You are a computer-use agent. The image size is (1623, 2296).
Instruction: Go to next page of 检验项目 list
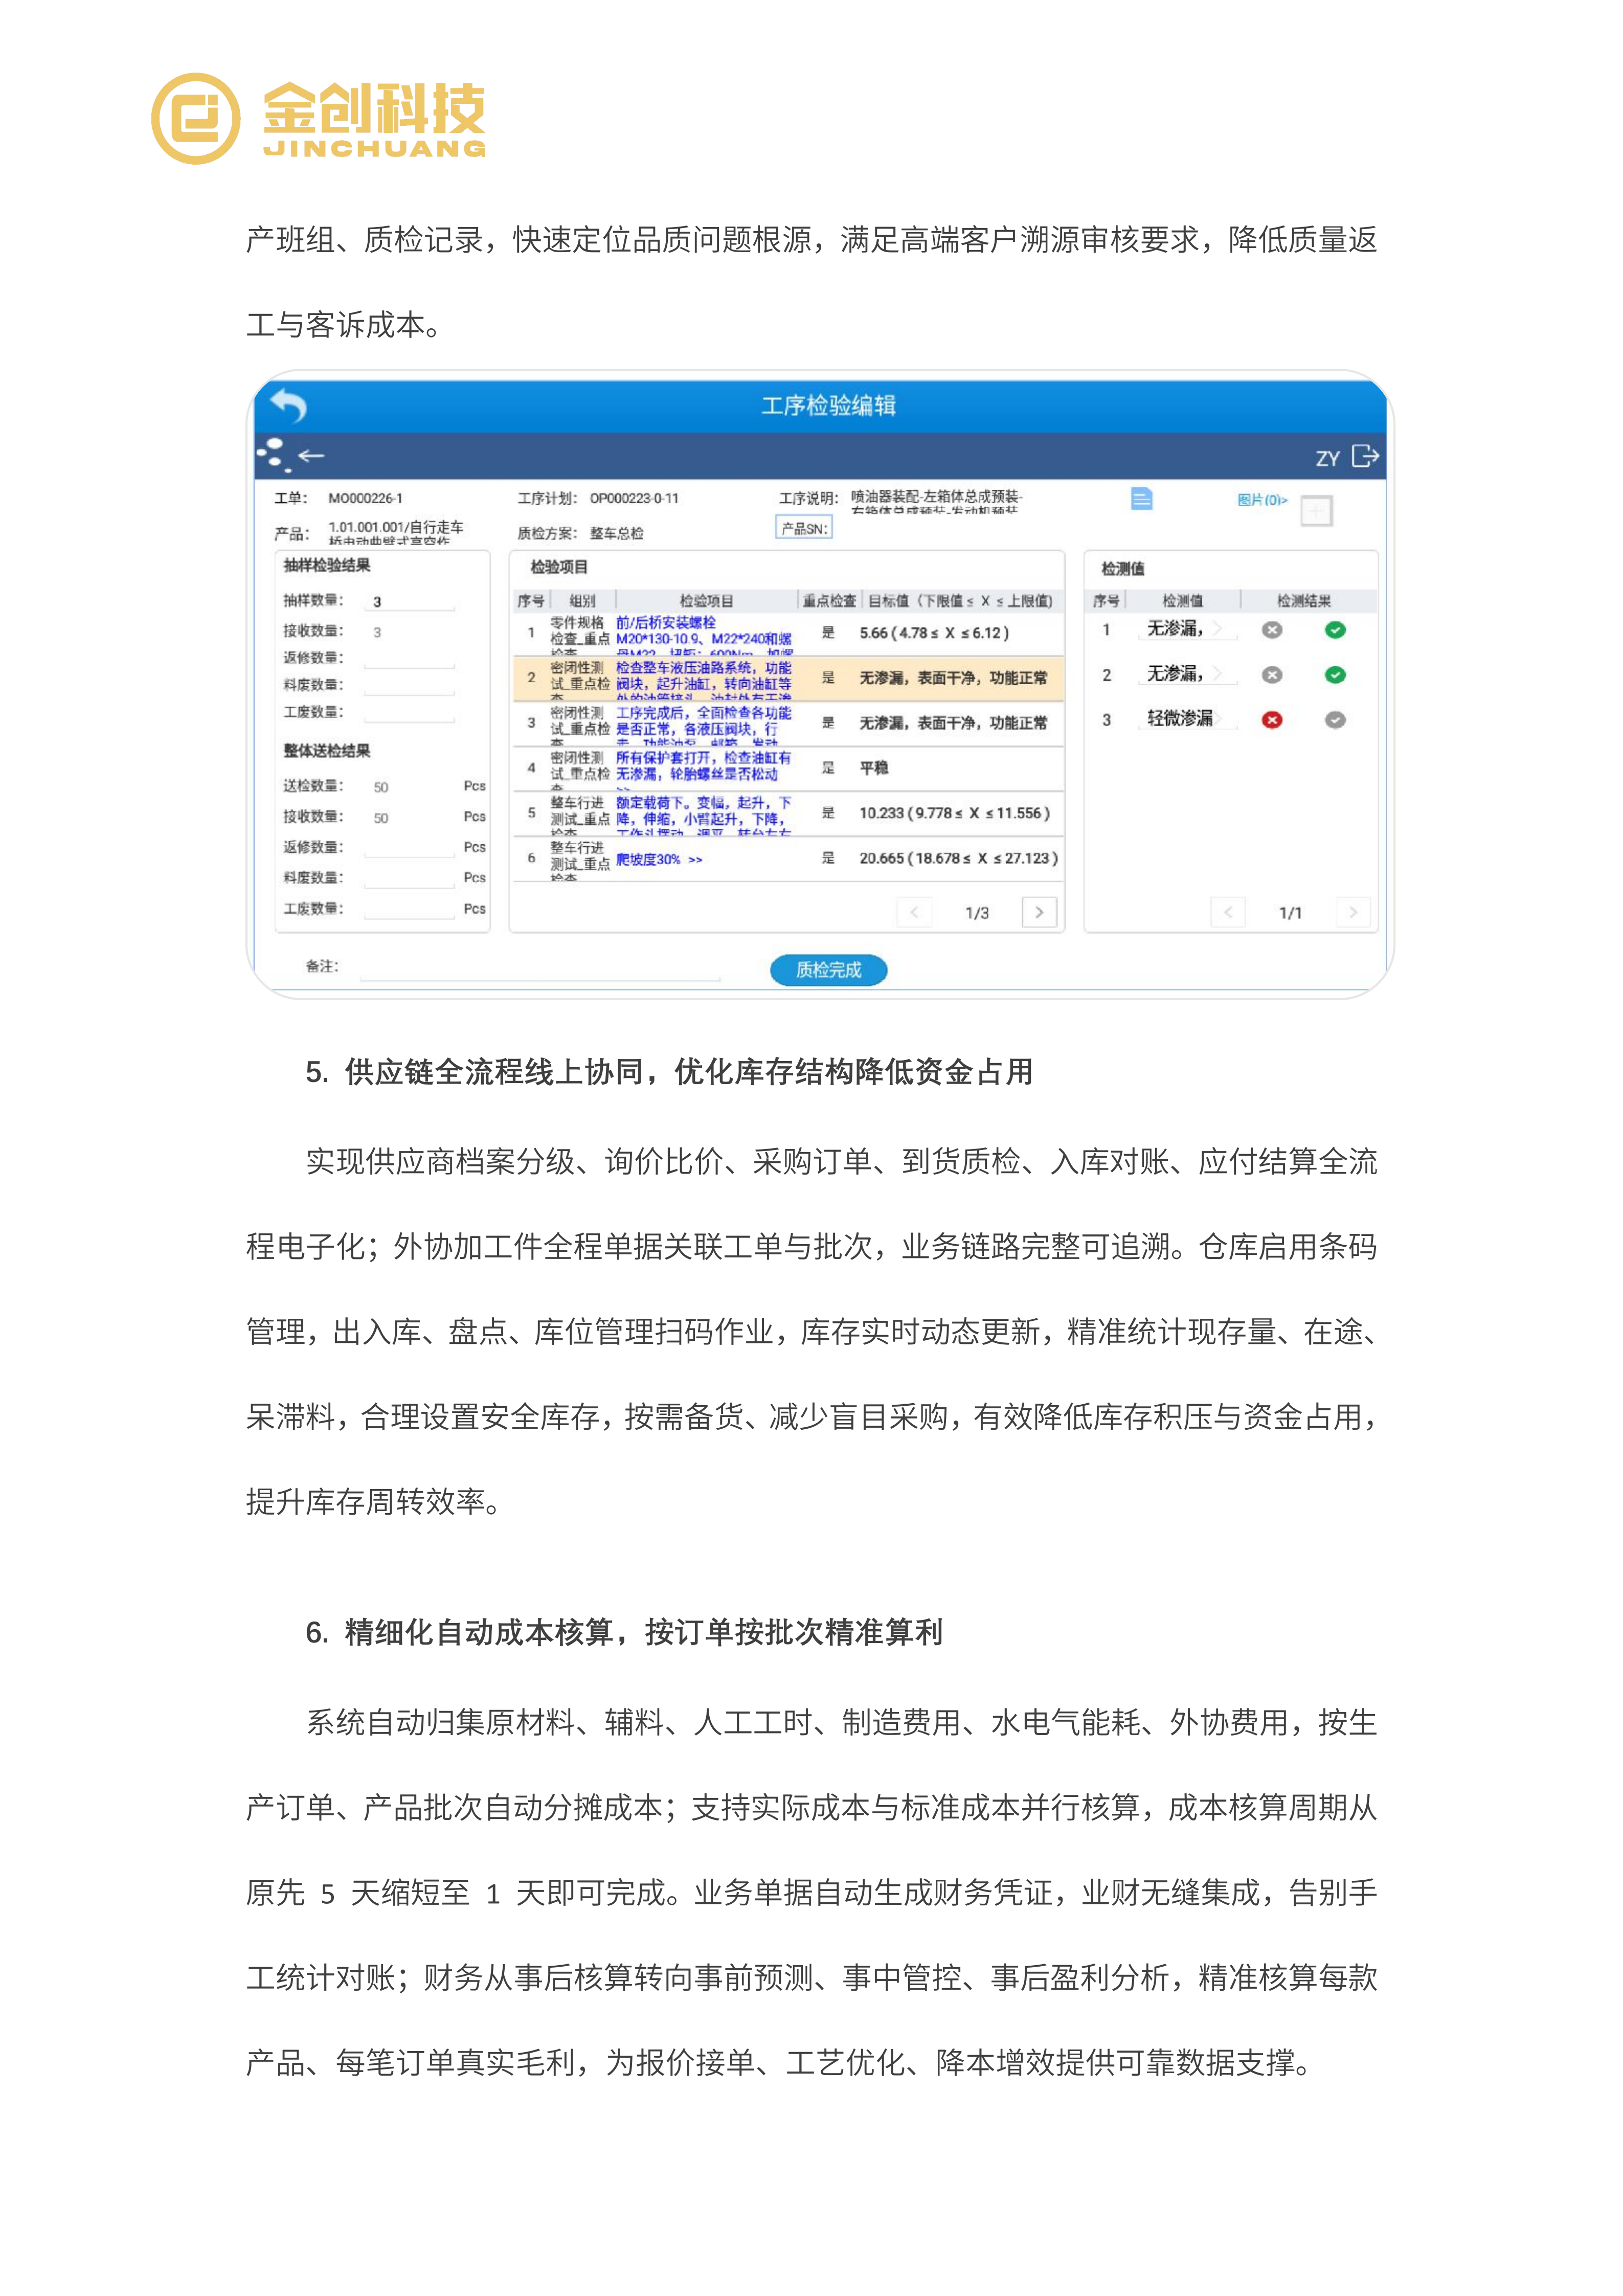click(1039, 912)
